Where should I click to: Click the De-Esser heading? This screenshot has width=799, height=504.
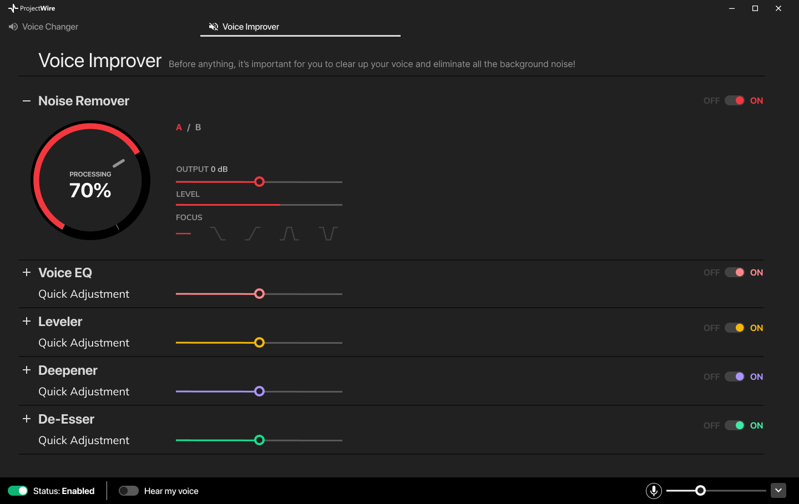click(x=66, y=419)
